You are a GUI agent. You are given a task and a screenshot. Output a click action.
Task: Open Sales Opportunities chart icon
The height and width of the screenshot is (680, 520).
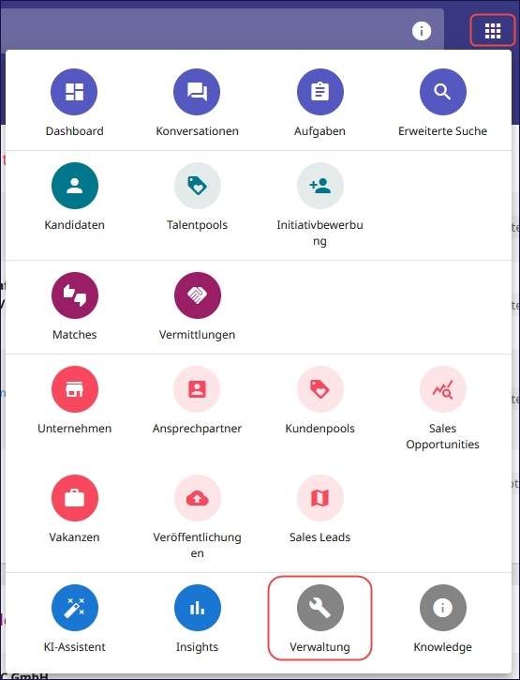[x=443, y=389]
